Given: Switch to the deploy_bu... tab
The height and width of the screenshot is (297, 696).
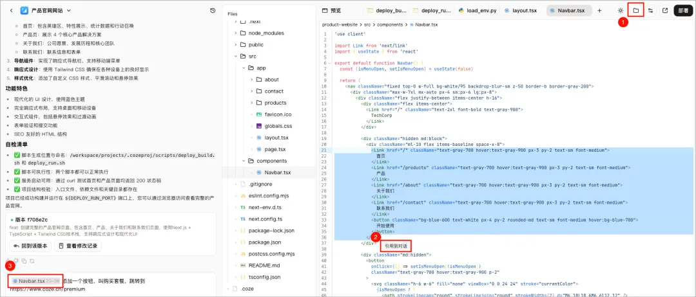Looking at the screenshot, I should tap(387, 11).
